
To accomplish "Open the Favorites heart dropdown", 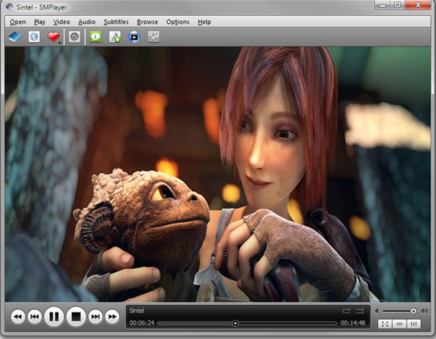I will tap(54, 36).
